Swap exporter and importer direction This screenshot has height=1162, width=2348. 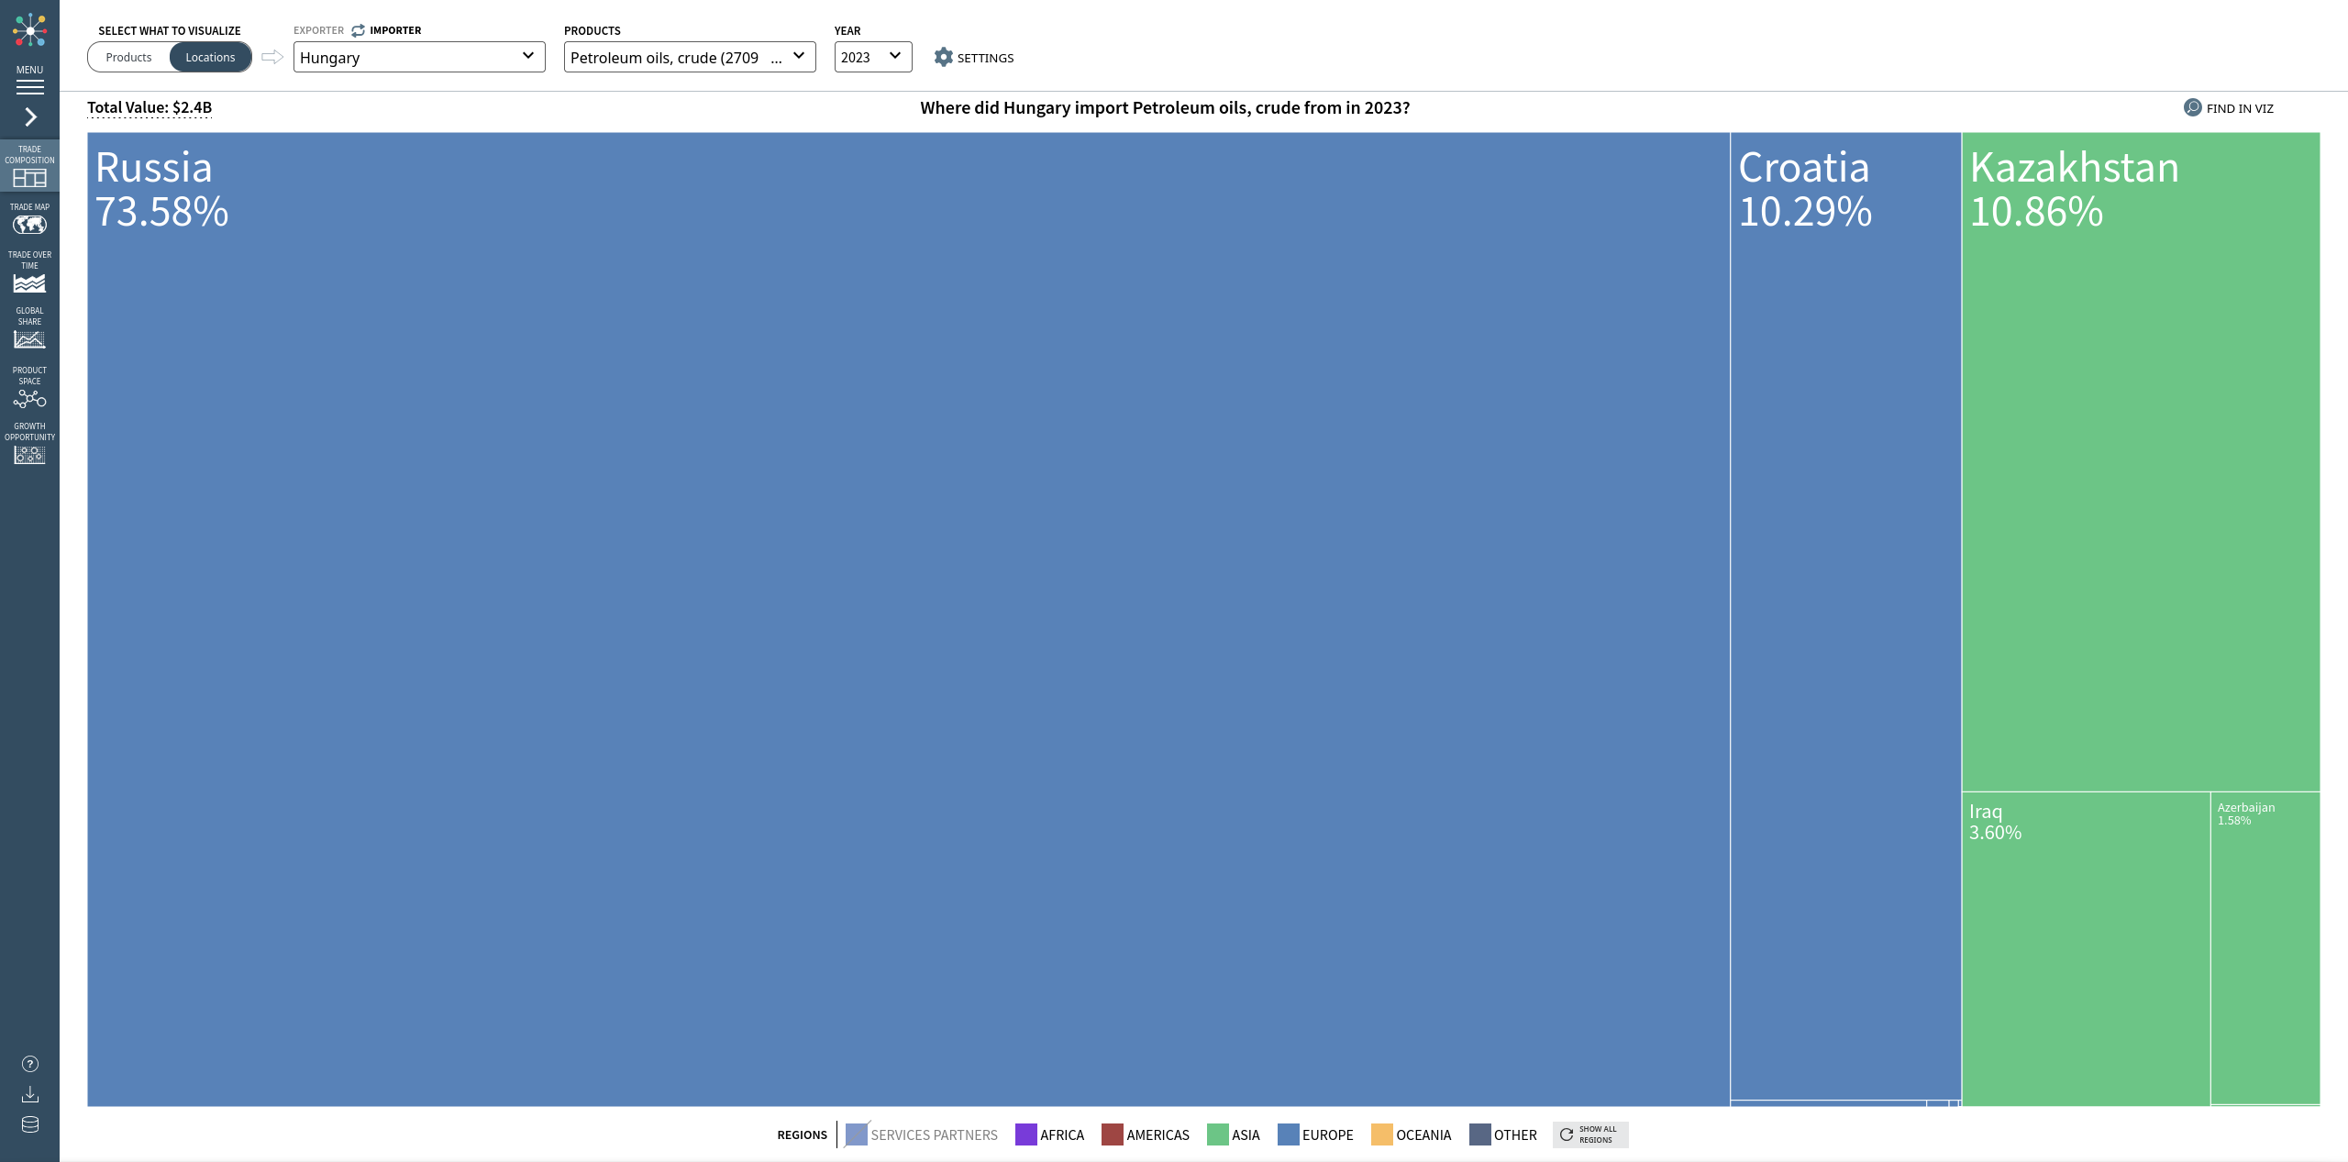[x=358, y=30]
